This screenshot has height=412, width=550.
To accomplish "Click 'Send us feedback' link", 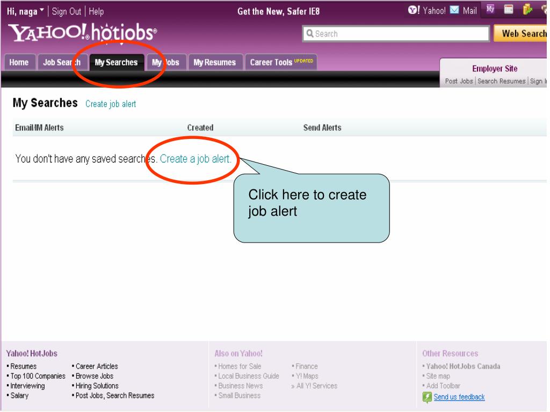I will point(459,398).
